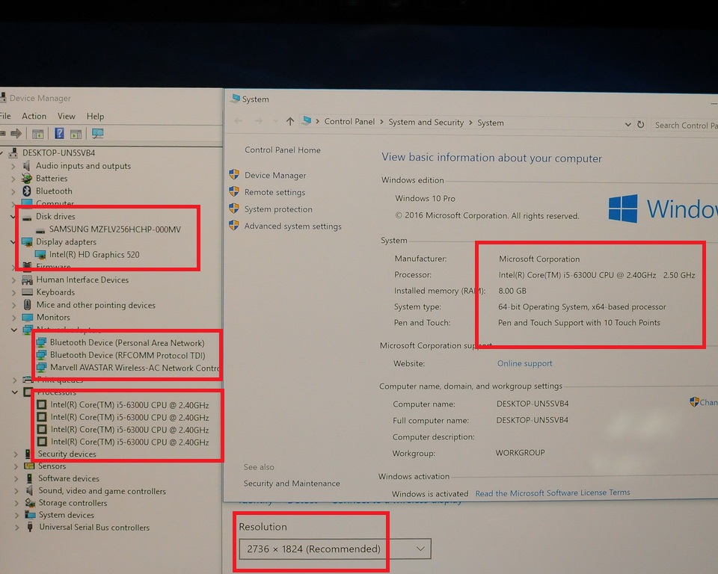The width and height of the screenshot is (718, 574).
Task: Click the toolbar icon right of the Help icon
Action: pos(76,134)
